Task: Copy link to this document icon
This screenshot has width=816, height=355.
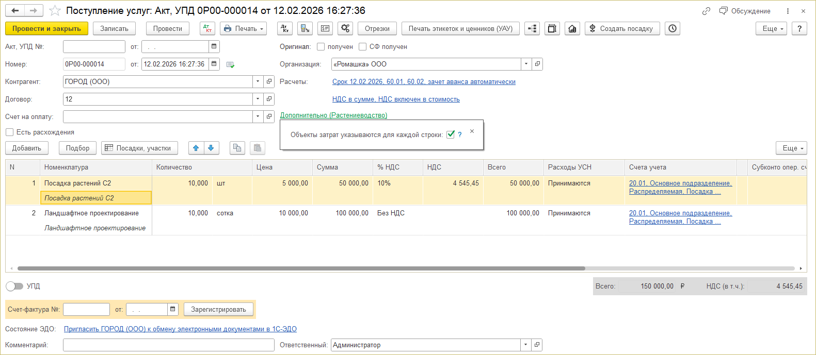Action: click(x=706, y=11)
